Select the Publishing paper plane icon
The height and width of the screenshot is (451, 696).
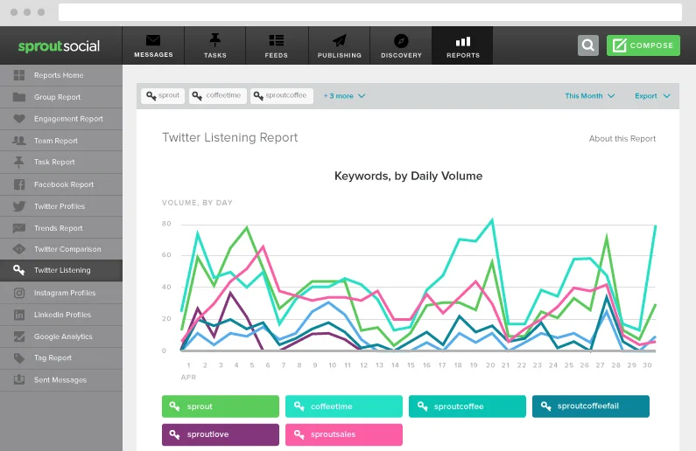(339, 40)
